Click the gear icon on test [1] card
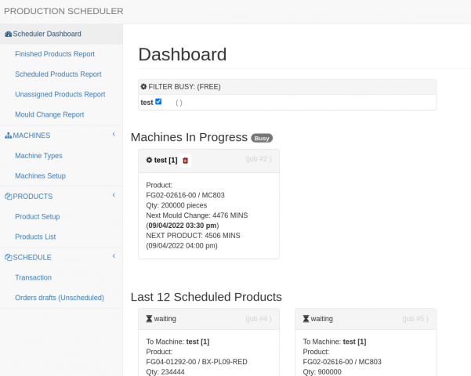Image resolution: width=471 pixels, height=376 pixels. pyautogui.click(x=149, y=160)
